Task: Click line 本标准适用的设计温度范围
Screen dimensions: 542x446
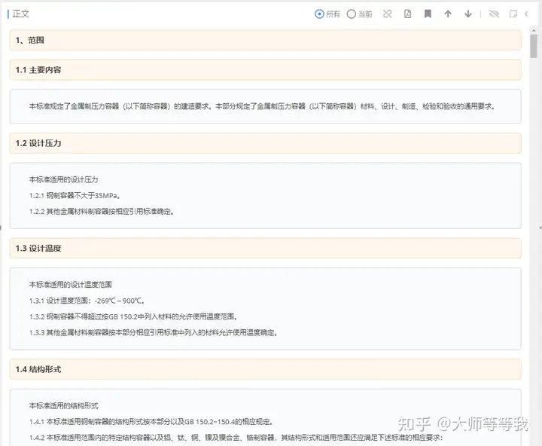Action: coord(71,285)
